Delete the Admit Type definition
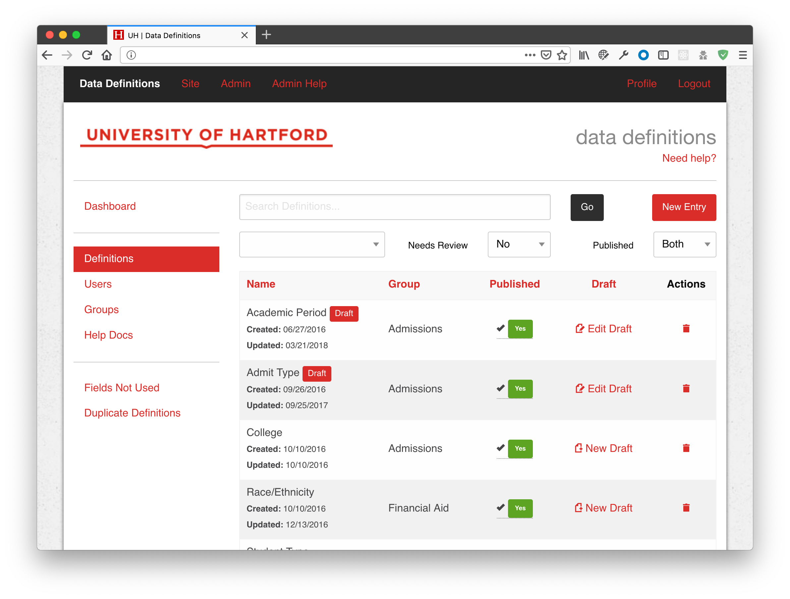Screen dimensions: 790x599 point(686,388)
